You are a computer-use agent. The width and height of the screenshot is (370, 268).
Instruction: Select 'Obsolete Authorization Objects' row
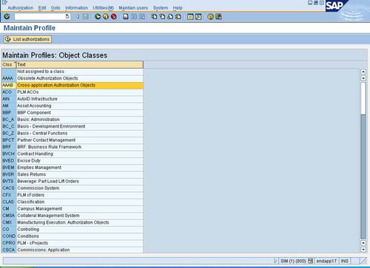(x=73, y=78)
